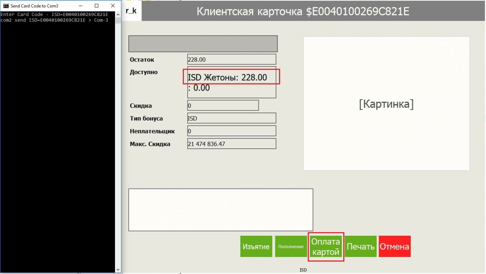486x274 pixels.
Task: Click the console scrollbar down arrow
Action: 118,269
